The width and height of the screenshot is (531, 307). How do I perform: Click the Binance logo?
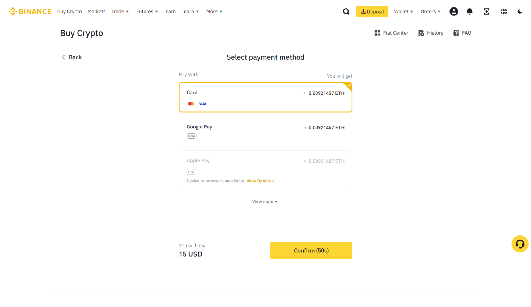click(30, 11)
